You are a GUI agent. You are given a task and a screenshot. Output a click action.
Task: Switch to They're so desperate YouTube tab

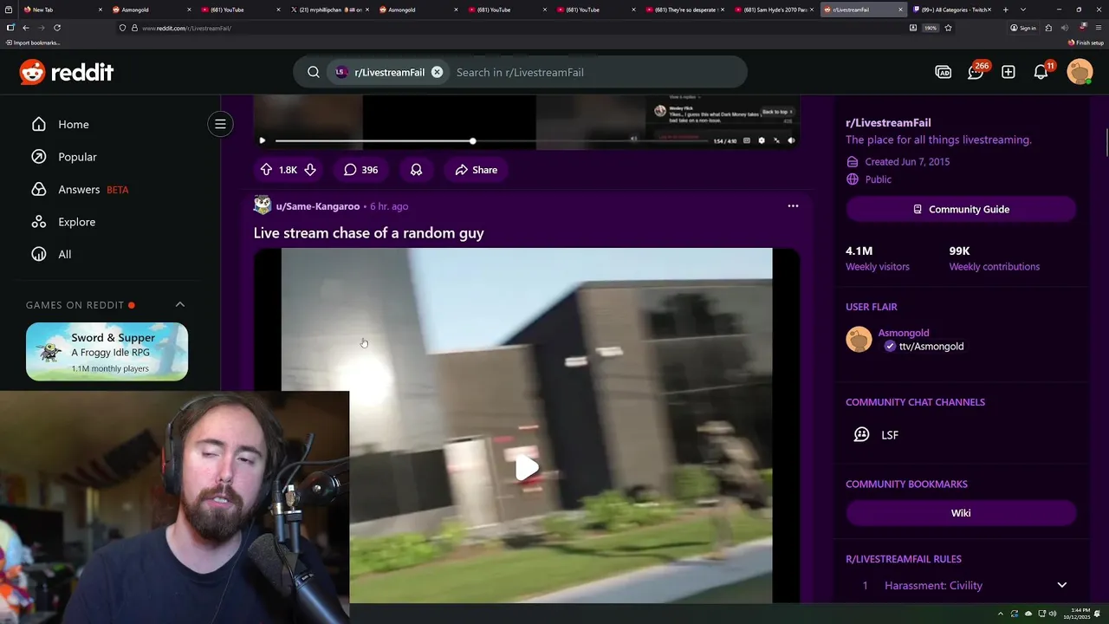point(684,10)
